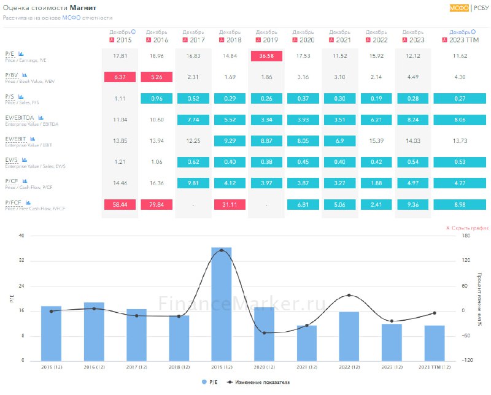The height and width of the screenshot is (395, 491).
Task: Click the EV/EBITDA row label
Action: click(20, 118)
